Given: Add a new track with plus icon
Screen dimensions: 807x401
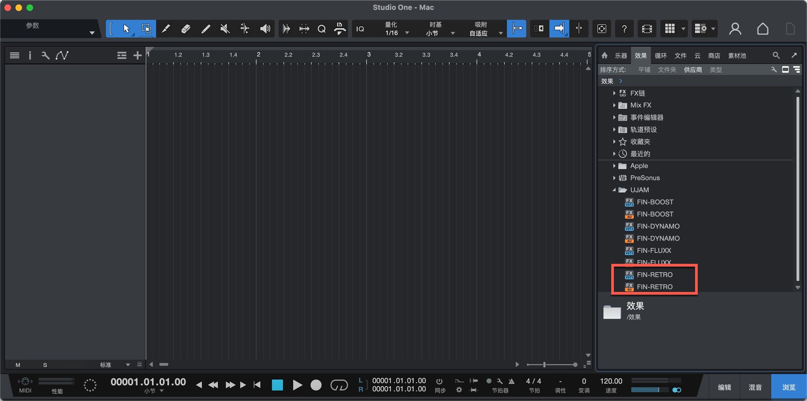Looking at the screenshot, I should pos(137,55).
